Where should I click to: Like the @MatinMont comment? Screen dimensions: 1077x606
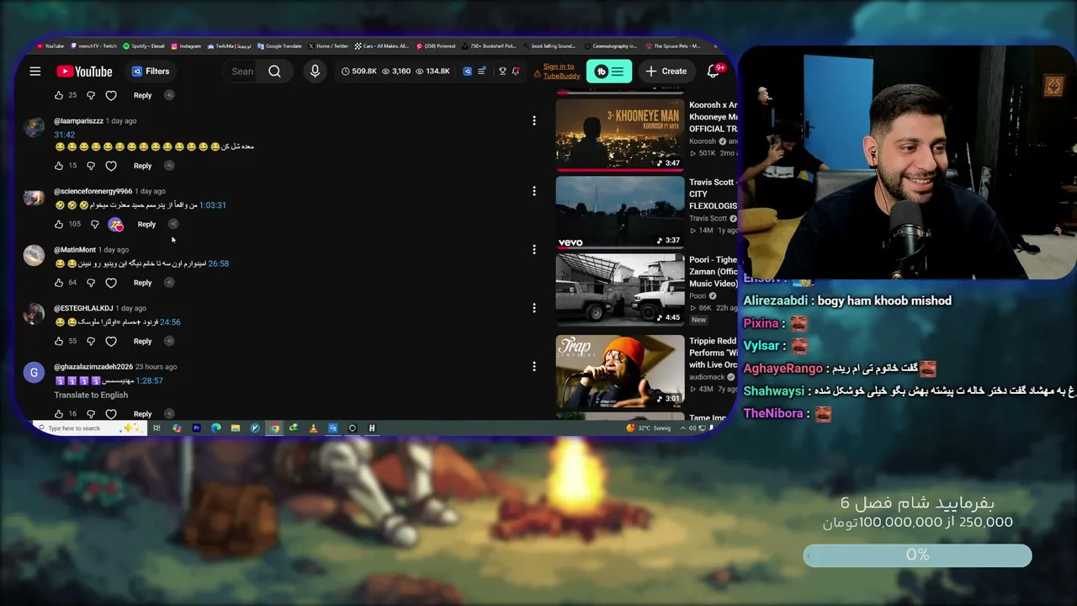[x=59, y=283]
